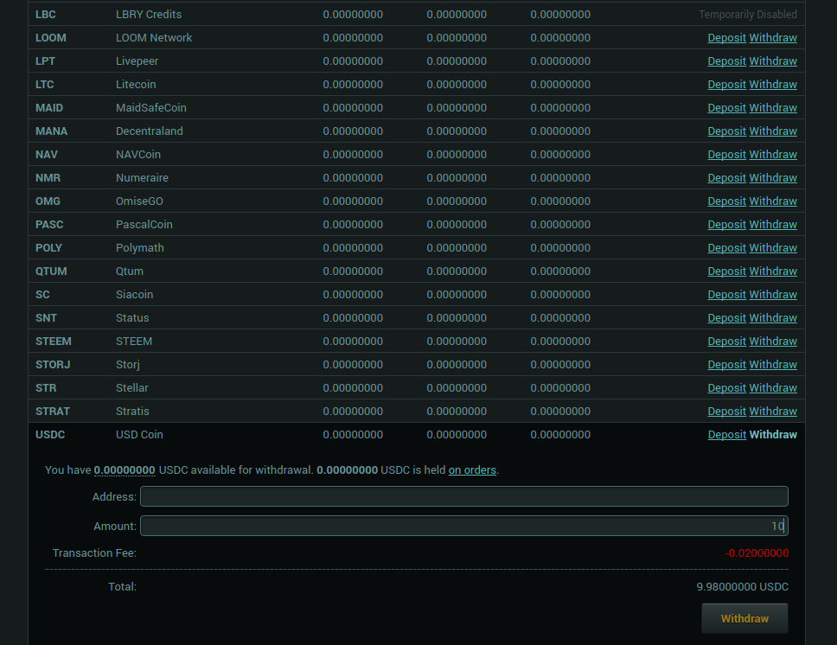Choose Deposit in Status row
Viewport: 837px width, 645px height.
(x=726, y=318)
